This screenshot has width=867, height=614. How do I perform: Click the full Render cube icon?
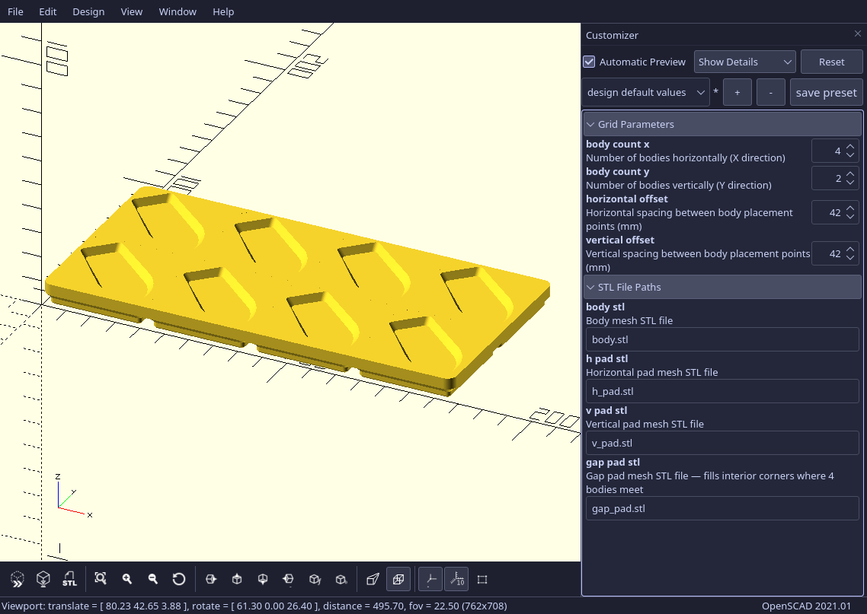(43, 579)
